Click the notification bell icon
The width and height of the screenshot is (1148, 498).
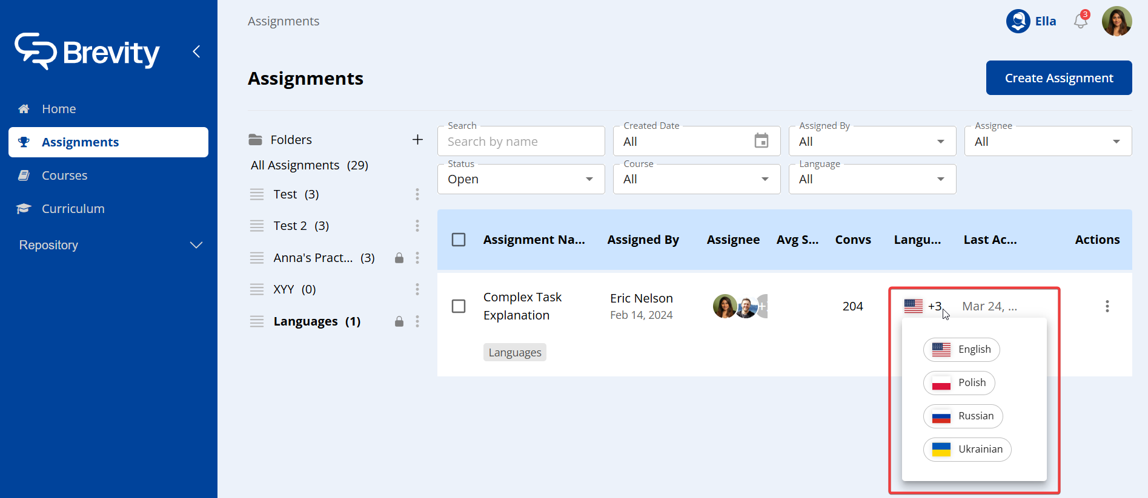[x=1080, y=21]
